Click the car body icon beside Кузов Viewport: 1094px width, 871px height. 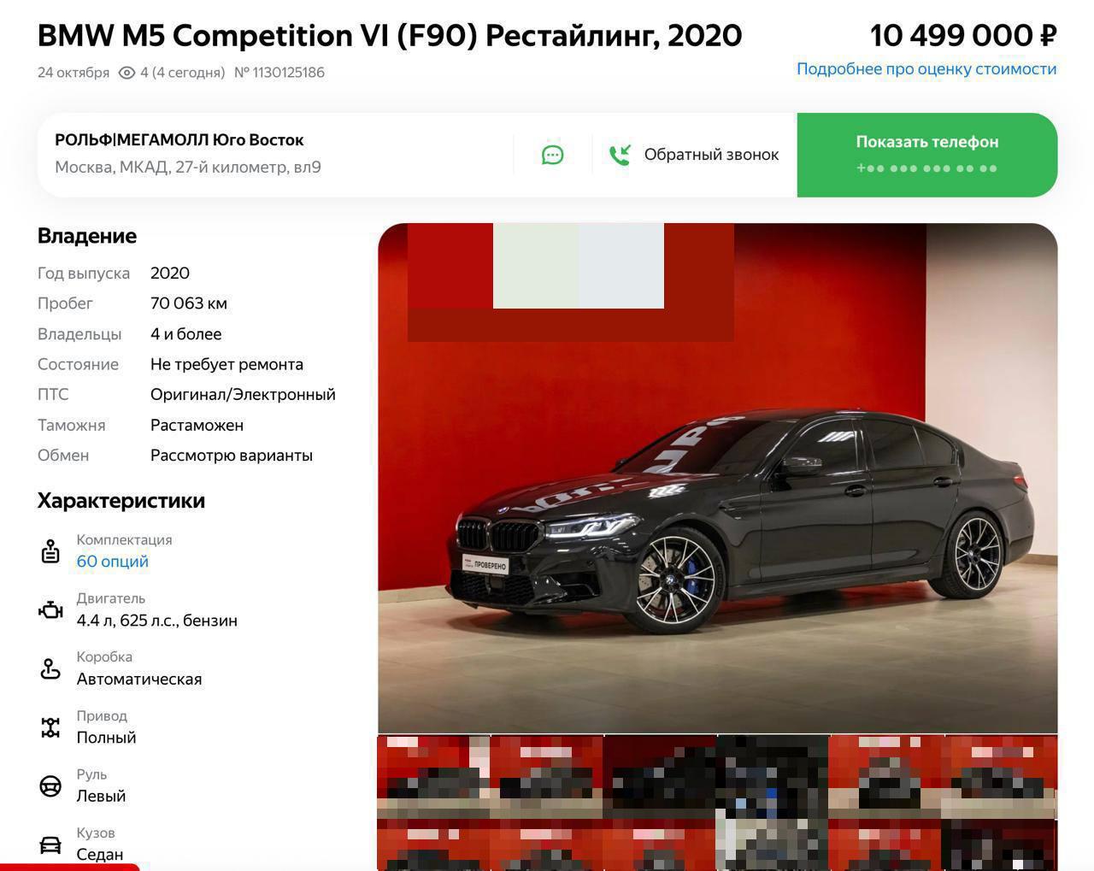tap(50, 845)
